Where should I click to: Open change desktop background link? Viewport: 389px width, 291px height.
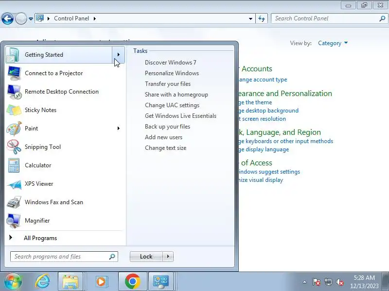(x=269, y=111)
